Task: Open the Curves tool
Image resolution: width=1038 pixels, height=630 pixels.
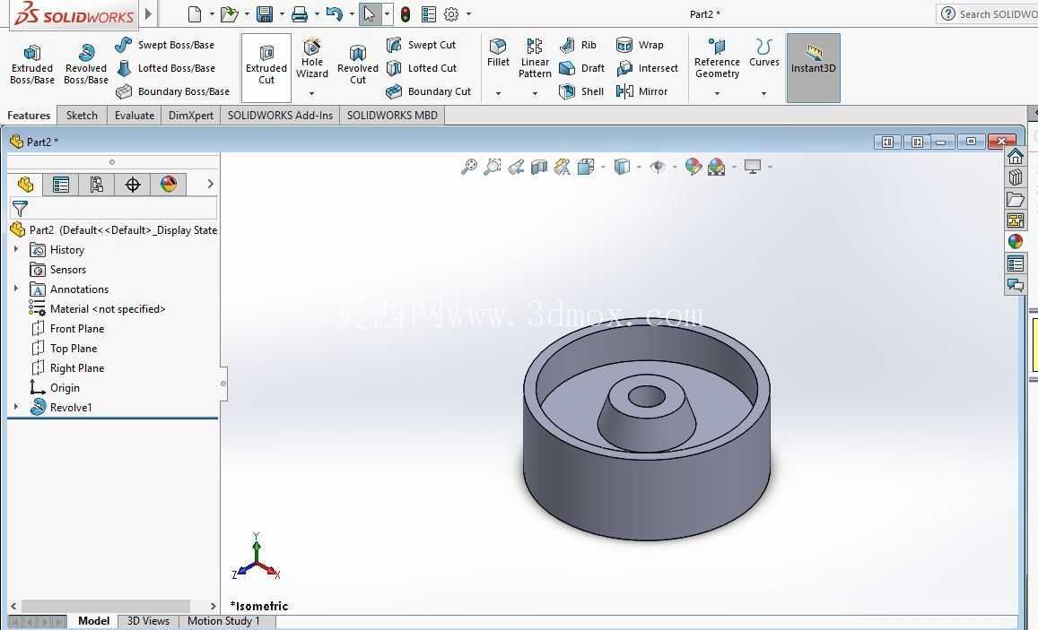Action: point(764,53)
